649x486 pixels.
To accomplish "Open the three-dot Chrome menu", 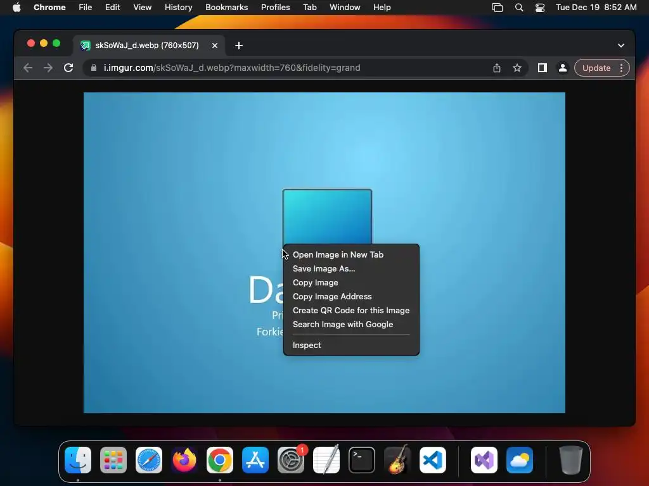I will pos(621,68).
